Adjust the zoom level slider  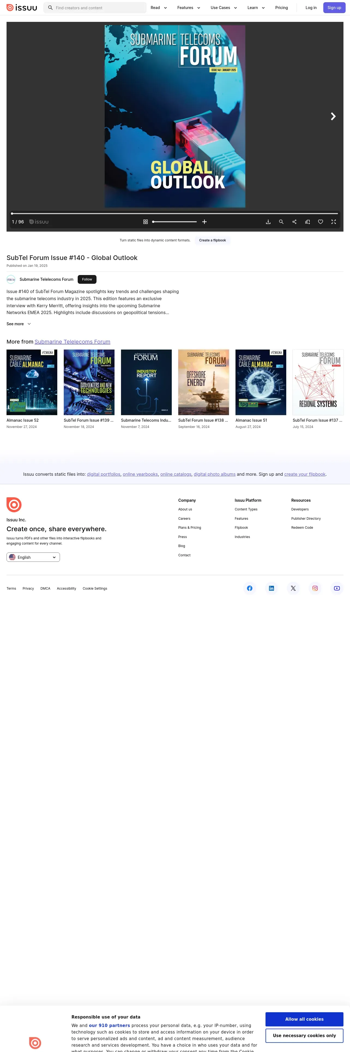[x=174, y=222]
